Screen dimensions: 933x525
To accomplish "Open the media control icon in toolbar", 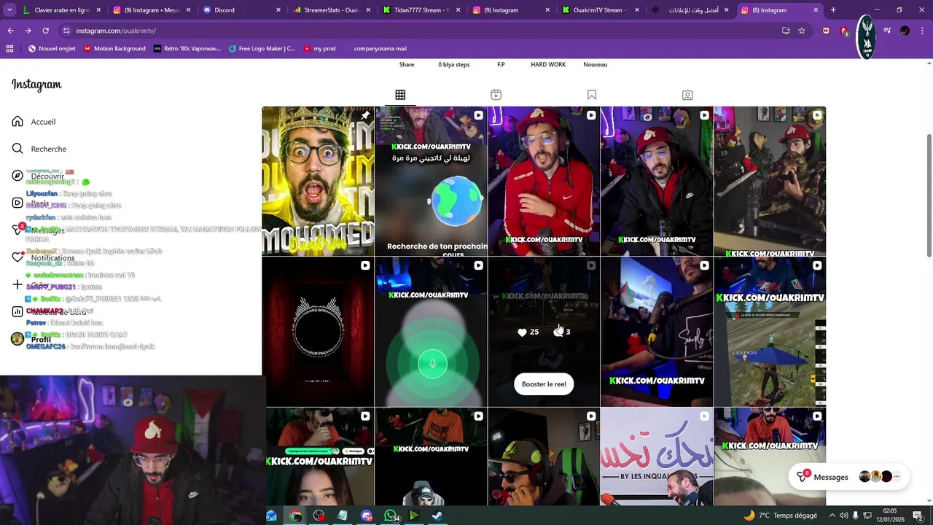I will pos(887,31).
